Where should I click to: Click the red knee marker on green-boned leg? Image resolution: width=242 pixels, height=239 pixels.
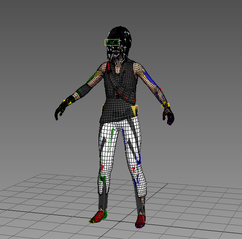point(102,167)
